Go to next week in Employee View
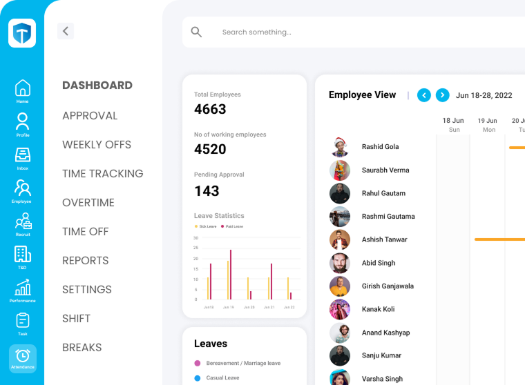 click(442, 95)
